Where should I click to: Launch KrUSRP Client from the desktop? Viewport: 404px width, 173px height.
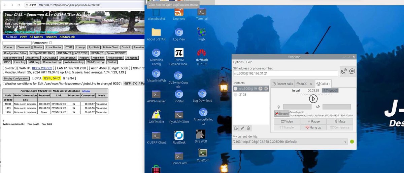tap(156, 137)
